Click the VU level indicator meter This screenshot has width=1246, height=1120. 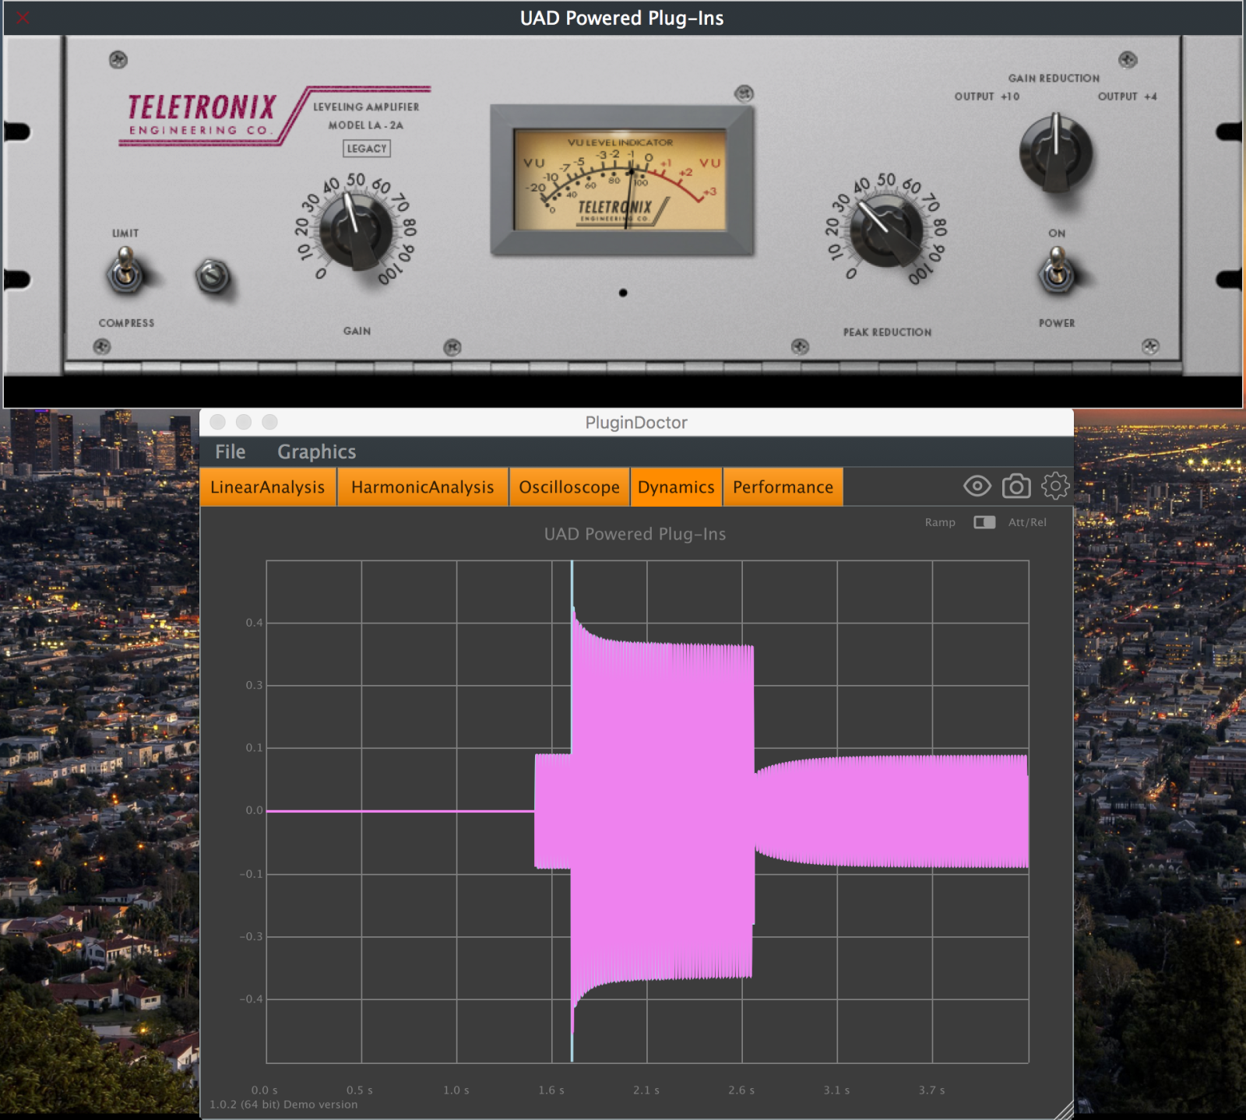pyautogui.click(x=621, y=180)
